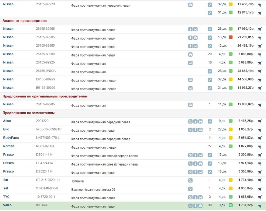This screenshot has width=266, height=211.
Task: Click car icon on Nissan 26155-89925 row
Action: point(190,63)
